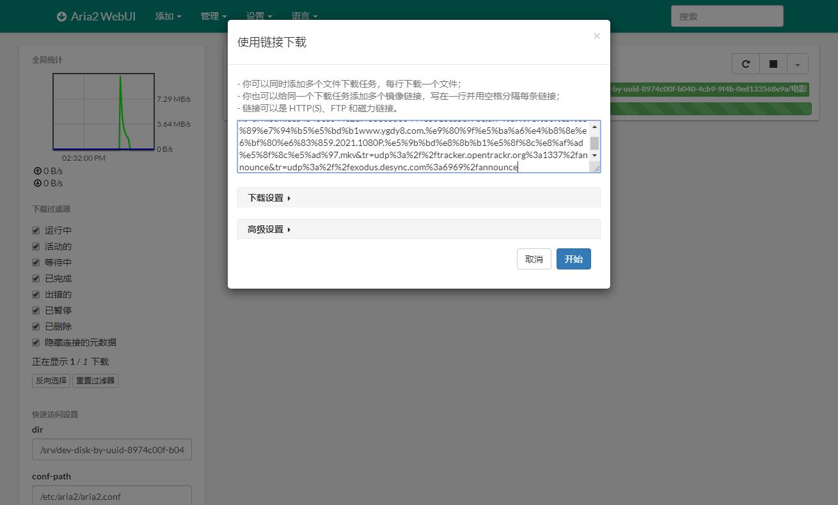838x505 pixels.
Task: Open the 设置 menu
Action: click(258, 16)
